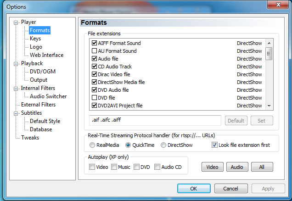
Task: Uncheck Dirac Video file extension
Action: point(94,74)
